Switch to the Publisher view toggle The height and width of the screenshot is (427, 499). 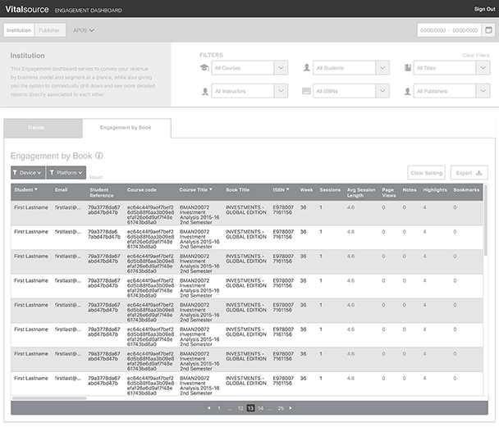(x=48, y=30)
